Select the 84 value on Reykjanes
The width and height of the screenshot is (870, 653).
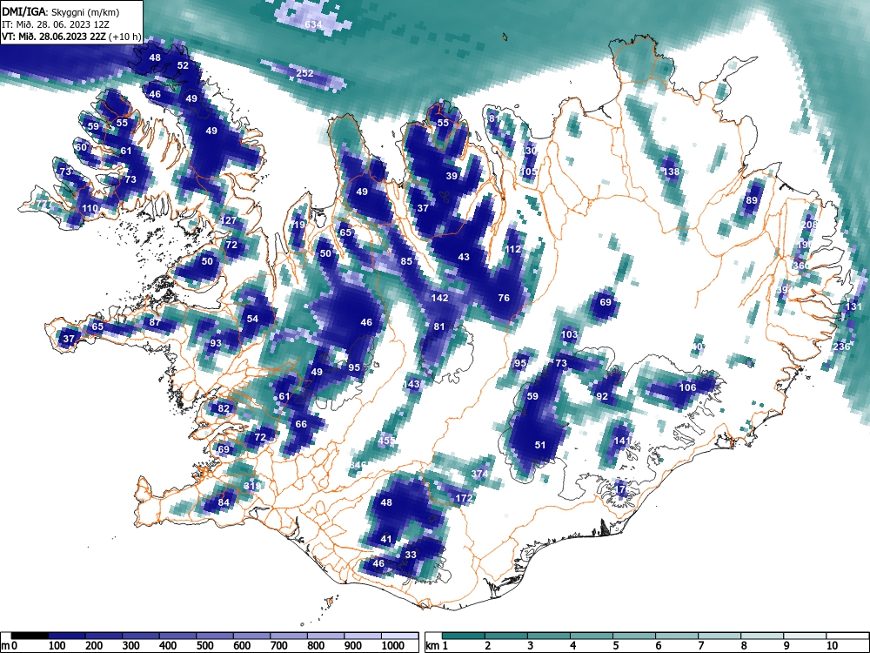pyautogui.click(x=223, y=502)
